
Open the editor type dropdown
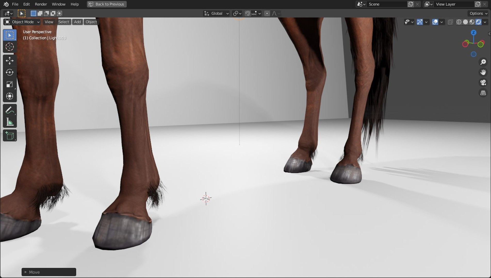pyautogui.click(x=8, y=13)
